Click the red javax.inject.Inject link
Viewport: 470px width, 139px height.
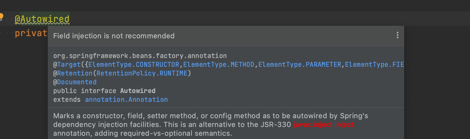(324, 124)
